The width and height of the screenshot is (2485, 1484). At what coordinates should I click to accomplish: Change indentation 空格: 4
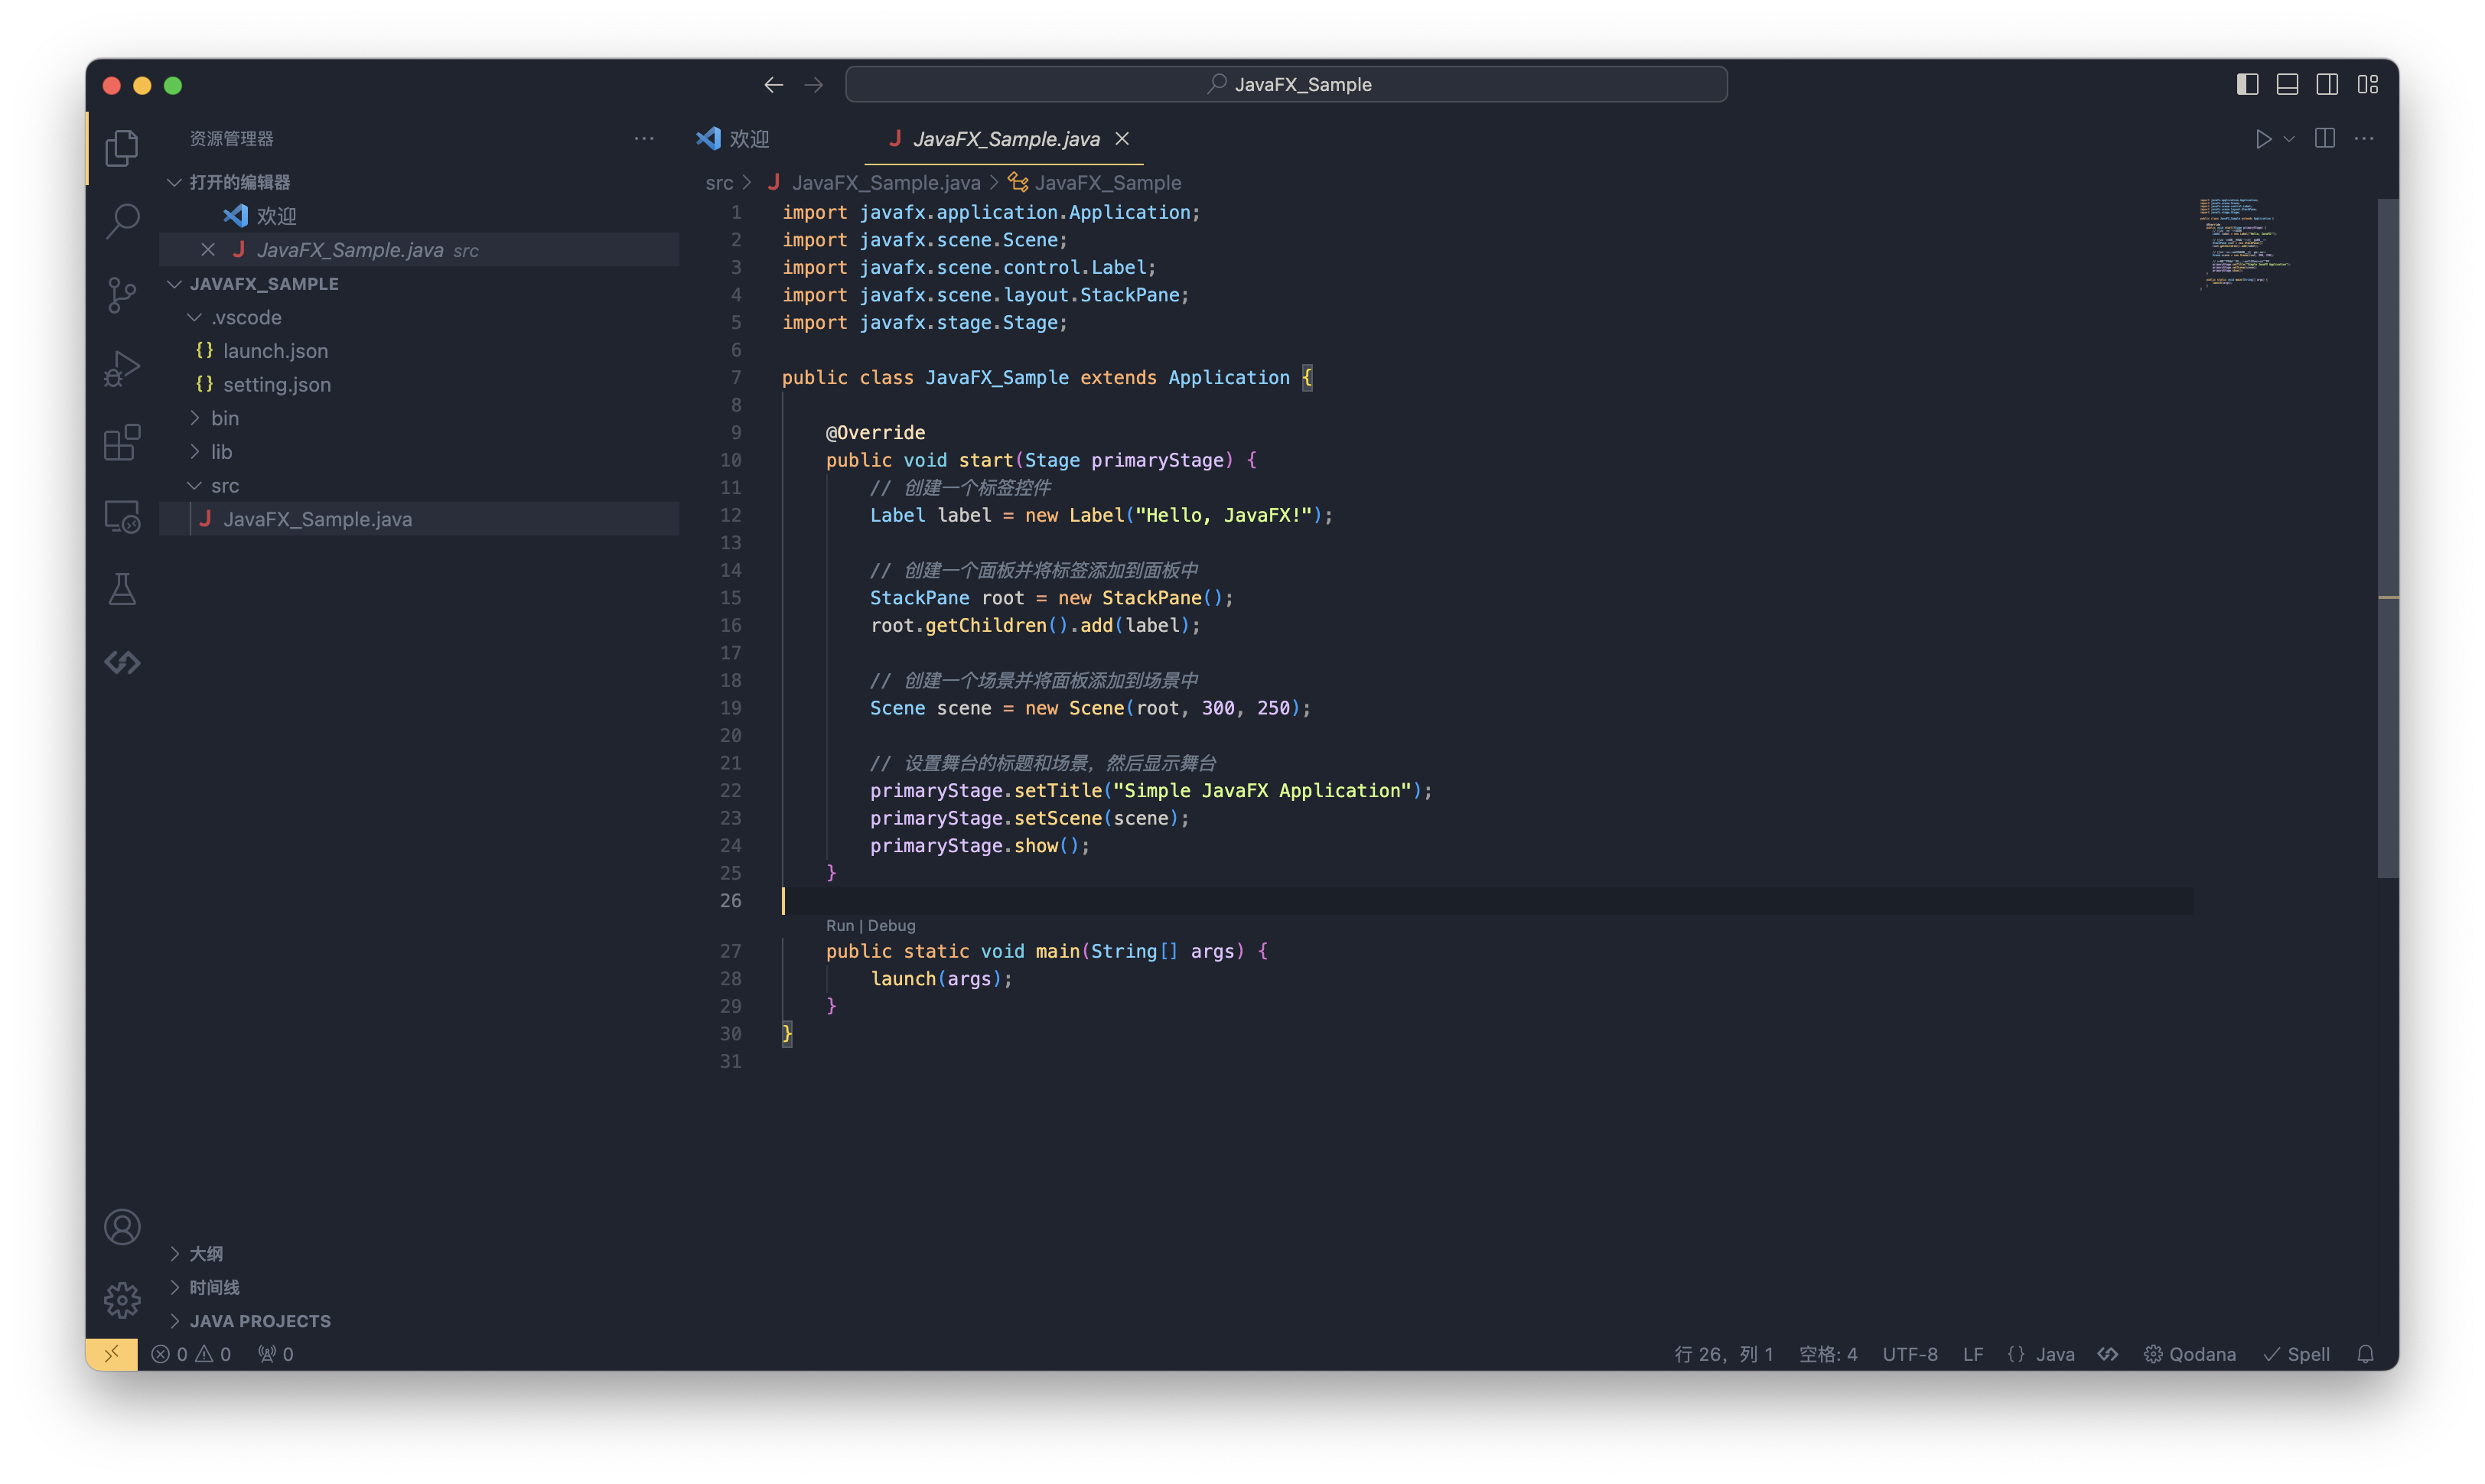click(x=1828, y=1354)
